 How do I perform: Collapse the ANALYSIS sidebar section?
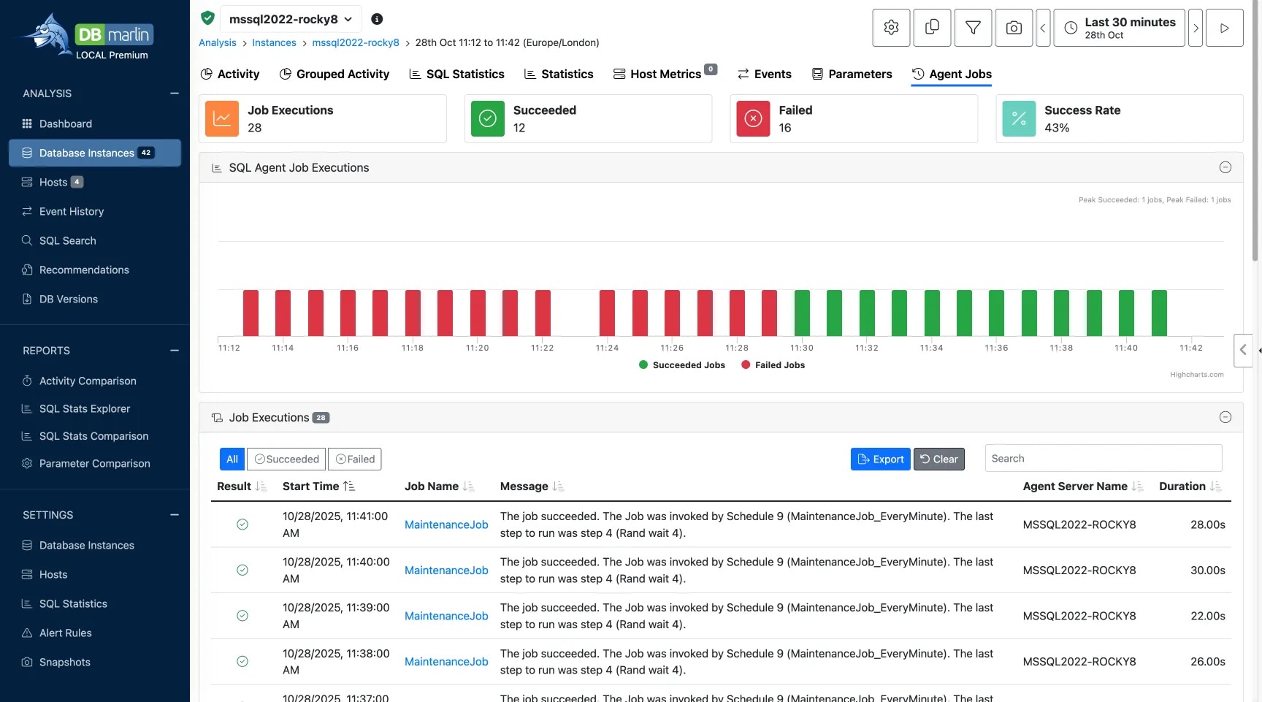pos(175,94)
